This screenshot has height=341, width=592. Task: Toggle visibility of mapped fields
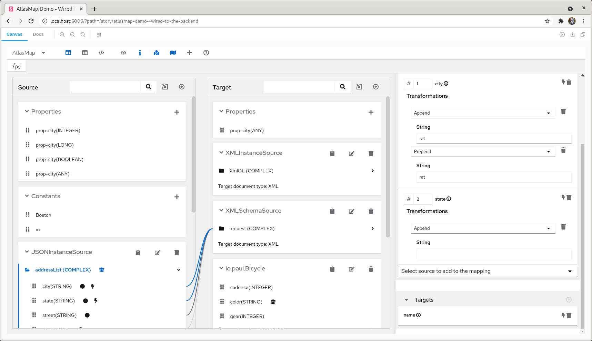[x=156, y=53]
